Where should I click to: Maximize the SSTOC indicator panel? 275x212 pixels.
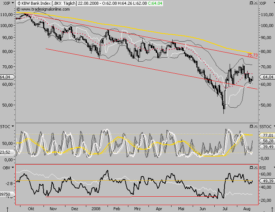point(252,126)
